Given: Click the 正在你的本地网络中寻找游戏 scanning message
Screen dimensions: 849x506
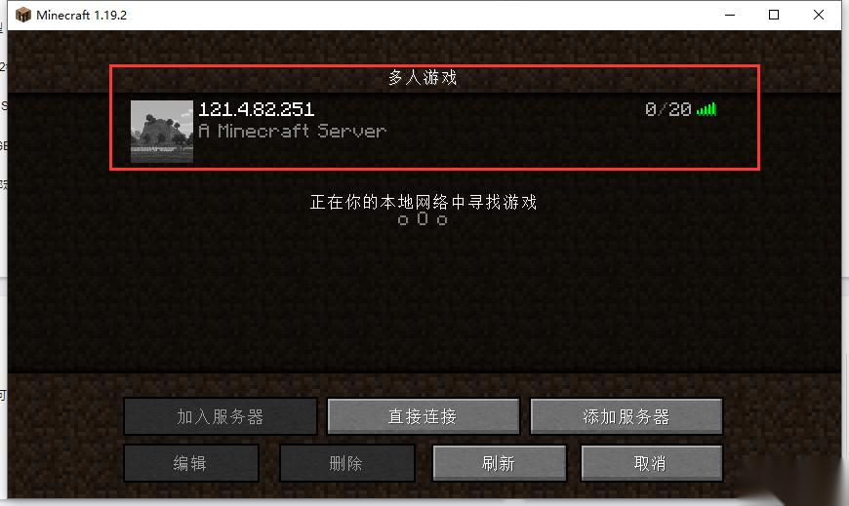Looking at the screenshot, I should 424,202.
